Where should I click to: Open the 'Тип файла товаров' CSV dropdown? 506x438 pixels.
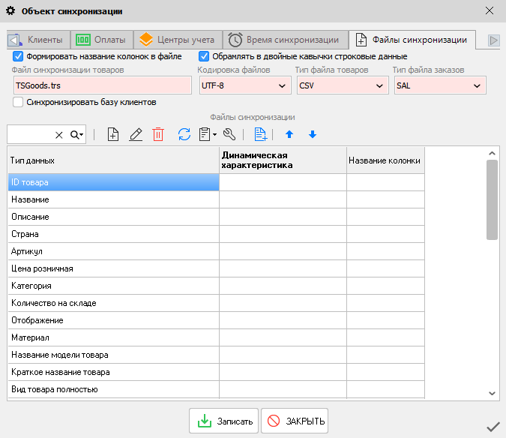coord(343,85)
